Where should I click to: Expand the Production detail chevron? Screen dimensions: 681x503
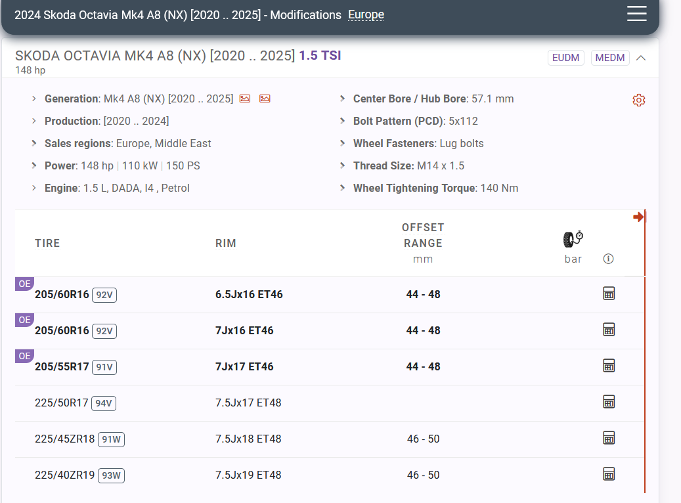click(34, 121)
